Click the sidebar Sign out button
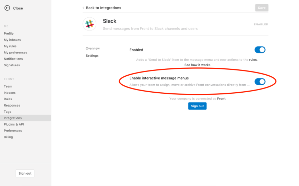 tap(25, 174)
